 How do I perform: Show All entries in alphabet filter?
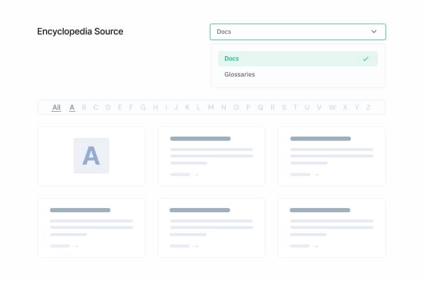56,107
